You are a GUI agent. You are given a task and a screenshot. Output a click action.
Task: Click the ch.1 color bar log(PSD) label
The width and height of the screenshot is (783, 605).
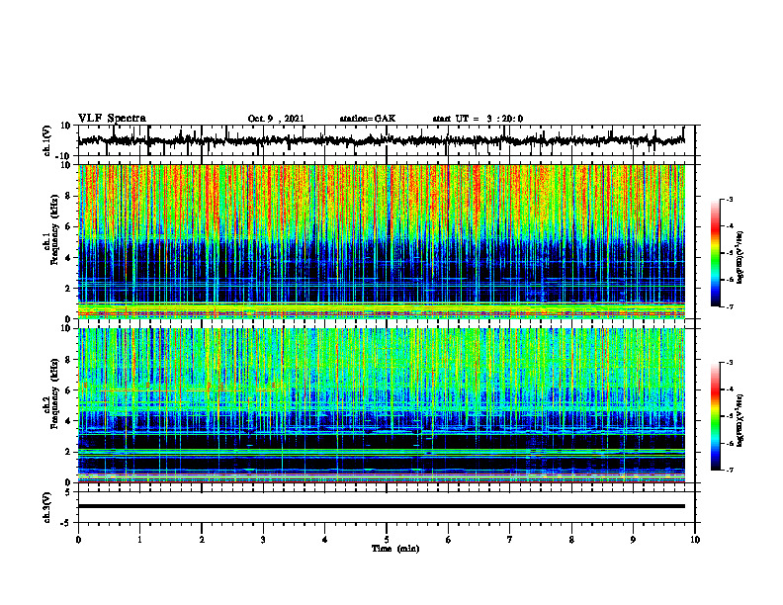click(740, 258)
